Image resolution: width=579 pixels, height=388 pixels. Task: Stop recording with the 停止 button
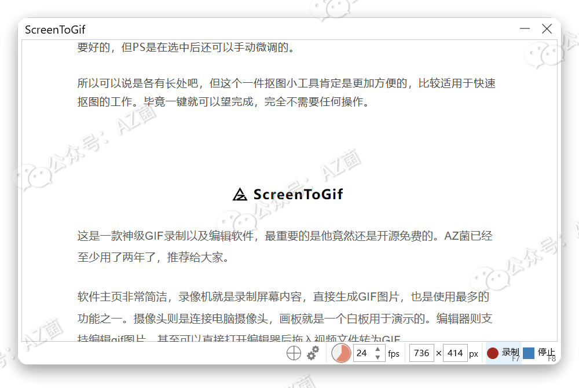coord(540,353)
